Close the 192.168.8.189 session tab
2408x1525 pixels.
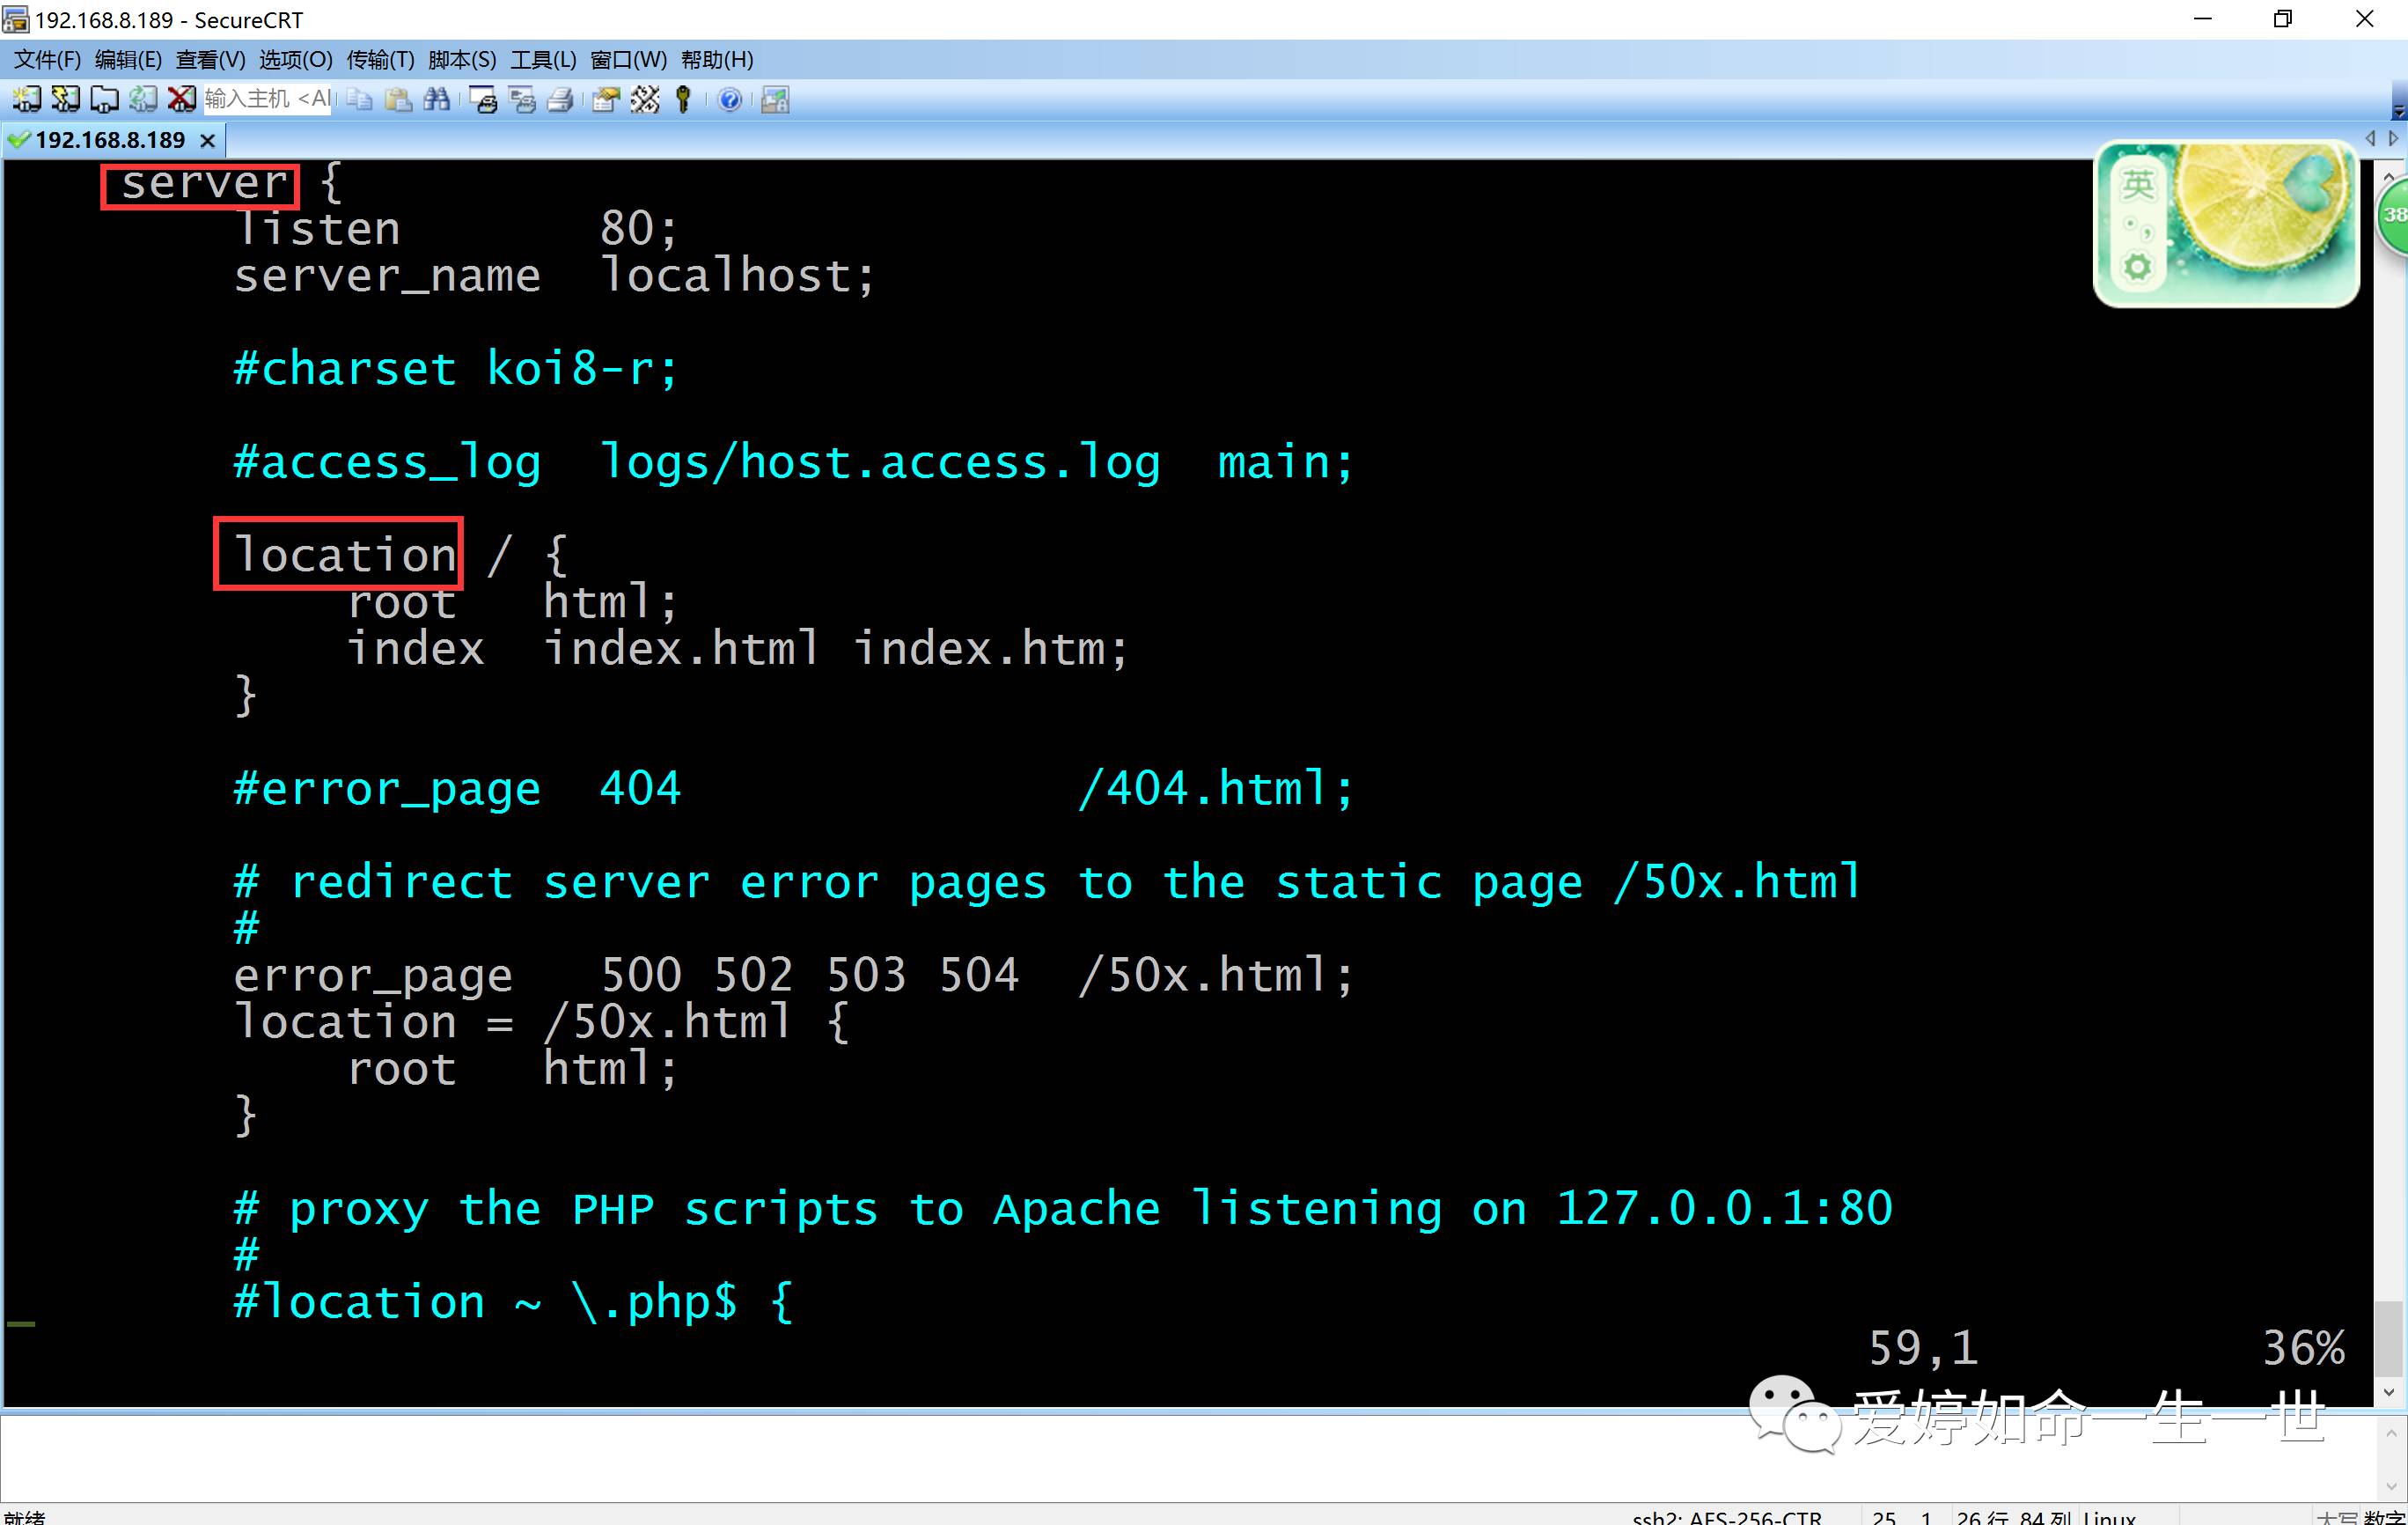(208, 141)
